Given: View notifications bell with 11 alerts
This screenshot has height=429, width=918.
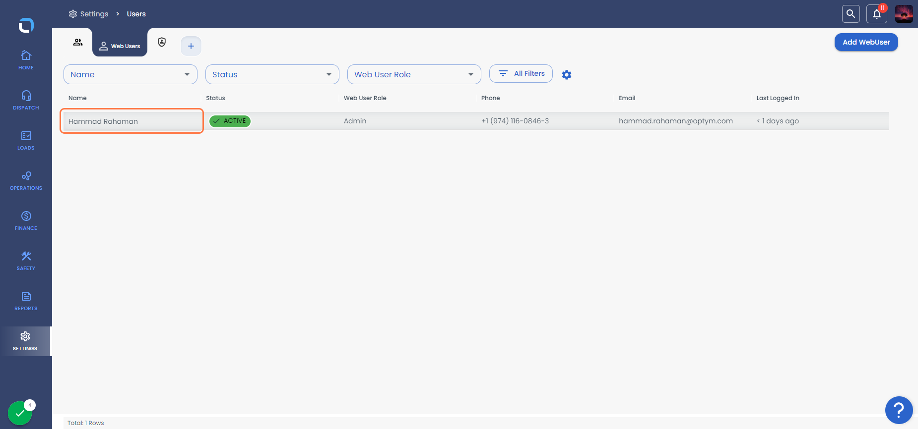Looking at the screenshot, I should 877,14.
